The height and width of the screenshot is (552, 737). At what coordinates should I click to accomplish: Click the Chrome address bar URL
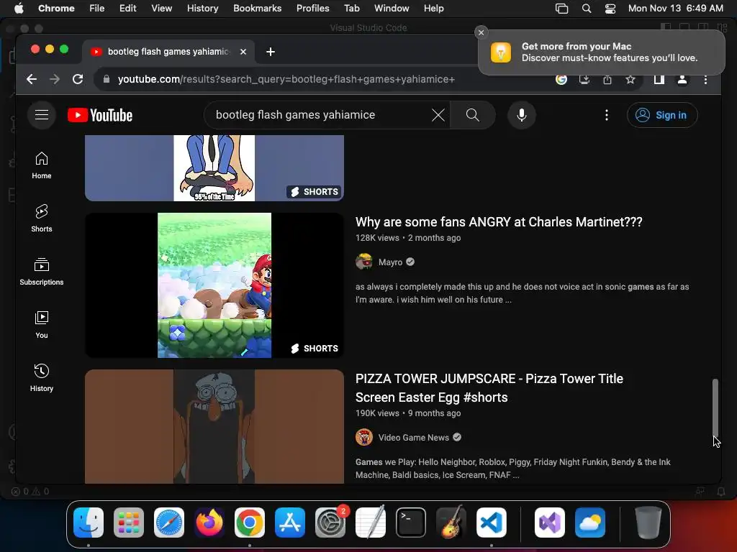click(286, 79)
